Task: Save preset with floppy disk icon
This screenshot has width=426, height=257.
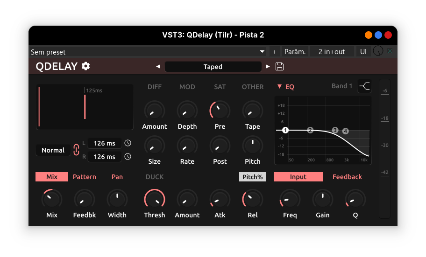Action: coord(279,67)
